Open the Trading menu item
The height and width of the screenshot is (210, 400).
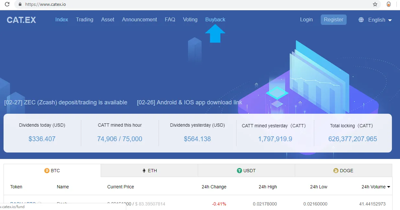coord(84,19)
